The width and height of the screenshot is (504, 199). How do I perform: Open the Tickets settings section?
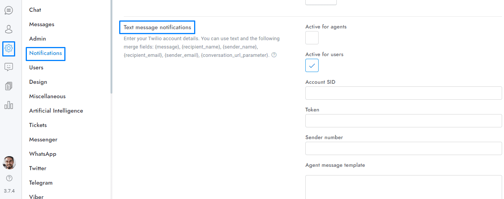[x=38, y=125]
